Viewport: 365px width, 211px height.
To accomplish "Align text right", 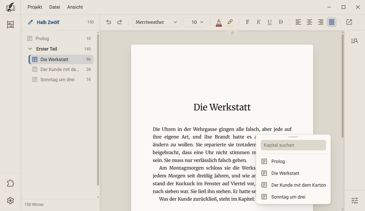I will (x=321, y=22).
